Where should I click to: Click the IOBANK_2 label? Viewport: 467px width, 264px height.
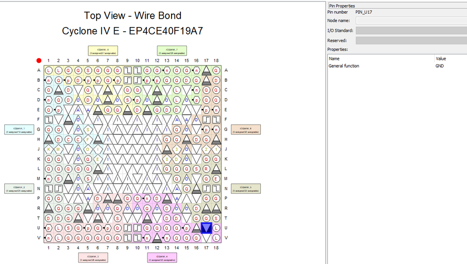[19, 189]
